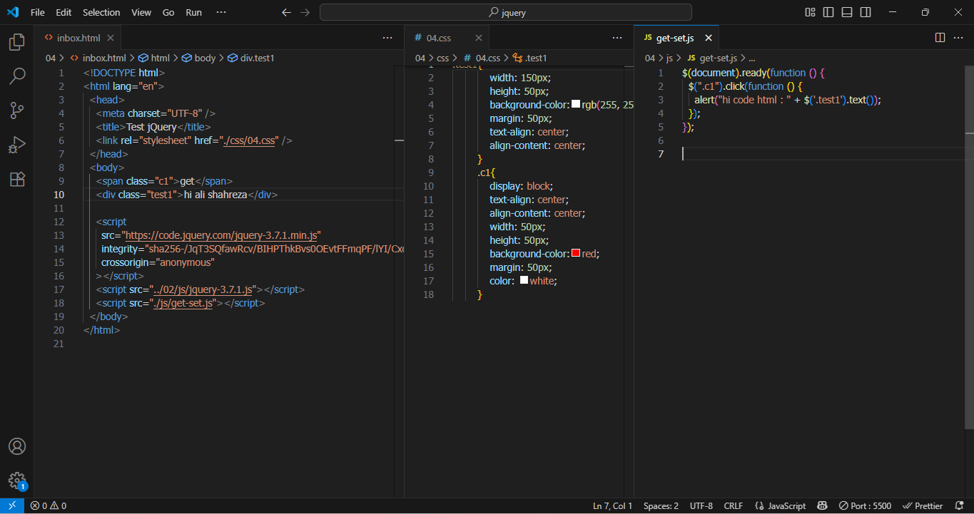974x514 pixels.
Task: Open the Accounts menu icon
Action: click(17, 446)
